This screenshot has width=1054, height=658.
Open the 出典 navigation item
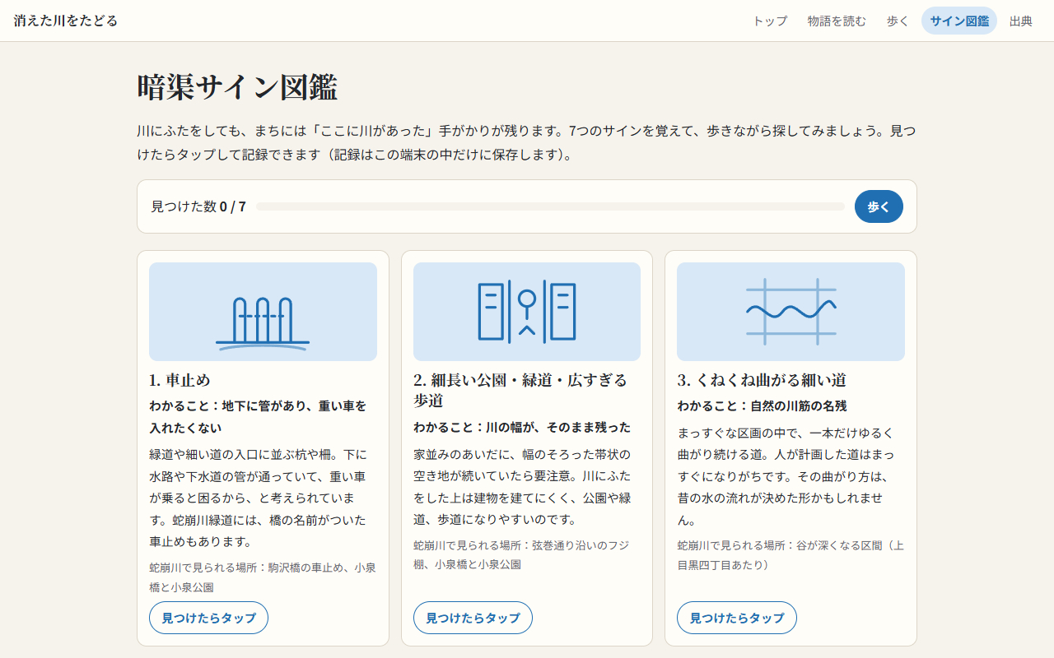(x=1021, y=21)
